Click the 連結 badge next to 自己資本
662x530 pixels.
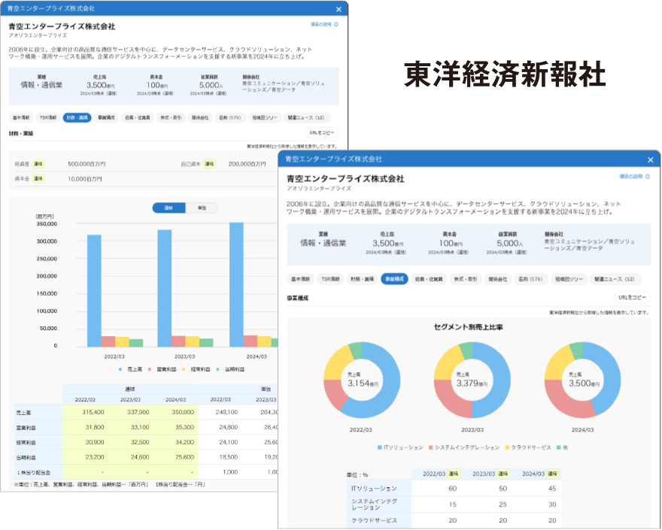pos(211,163)
